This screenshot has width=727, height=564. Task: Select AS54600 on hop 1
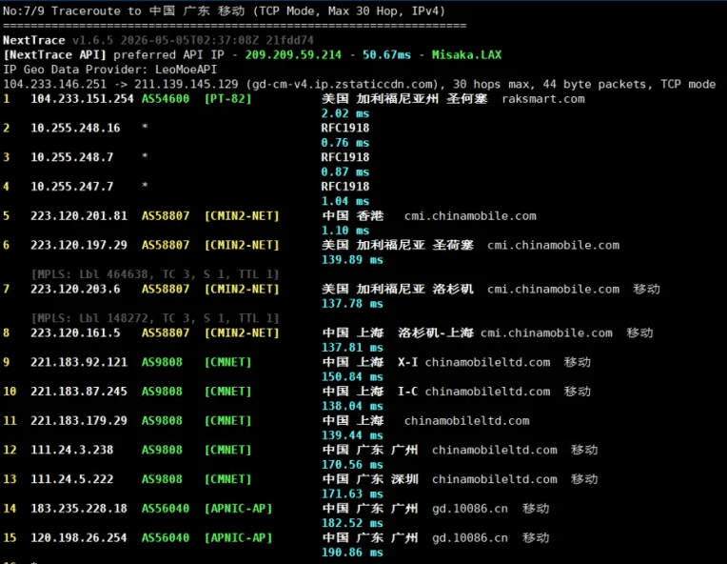(x=166, y=99)
